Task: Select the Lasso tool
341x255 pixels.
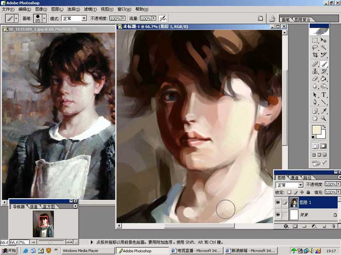Action: pyautogui.click(x=315, y=48)
